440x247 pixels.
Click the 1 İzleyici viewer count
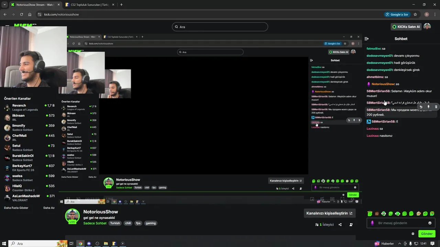[x=325, y=225]
